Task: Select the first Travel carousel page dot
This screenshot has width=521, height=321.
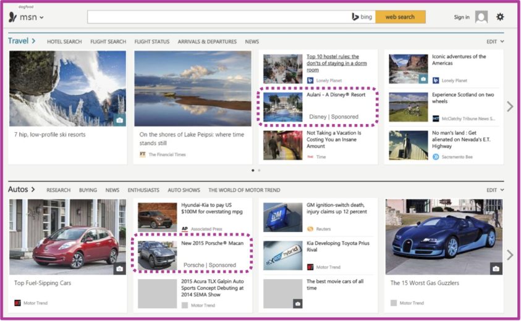Action: click(x=253, y=170)
